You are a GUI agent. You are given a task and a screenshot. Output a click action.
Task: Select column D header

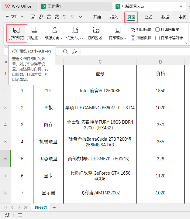[161, 62]
